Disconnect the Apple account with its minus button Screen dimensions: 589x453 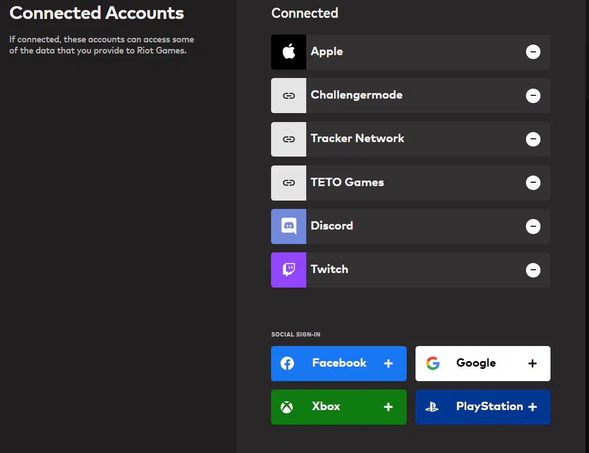(x=533, y=52)
